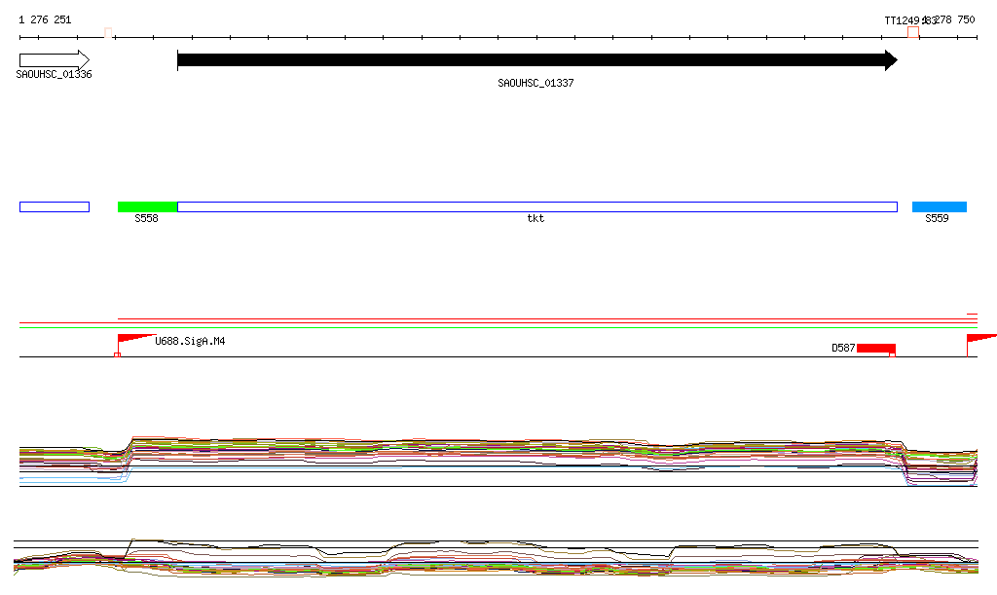Click the small red square under U688 flag
The width and height of the screenshot is (997, 595).
(118, 354)
